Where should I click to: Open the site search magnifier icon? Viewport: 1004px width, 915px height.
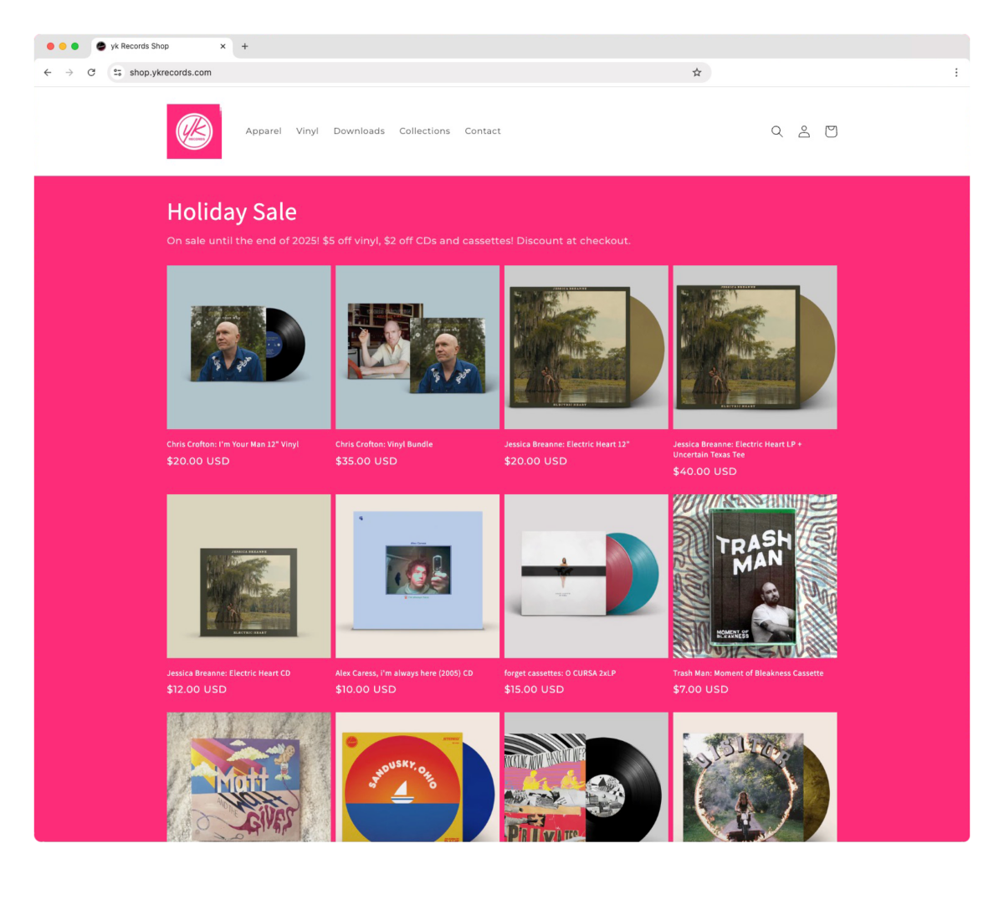pyautogui.click(x=776, y=131)
